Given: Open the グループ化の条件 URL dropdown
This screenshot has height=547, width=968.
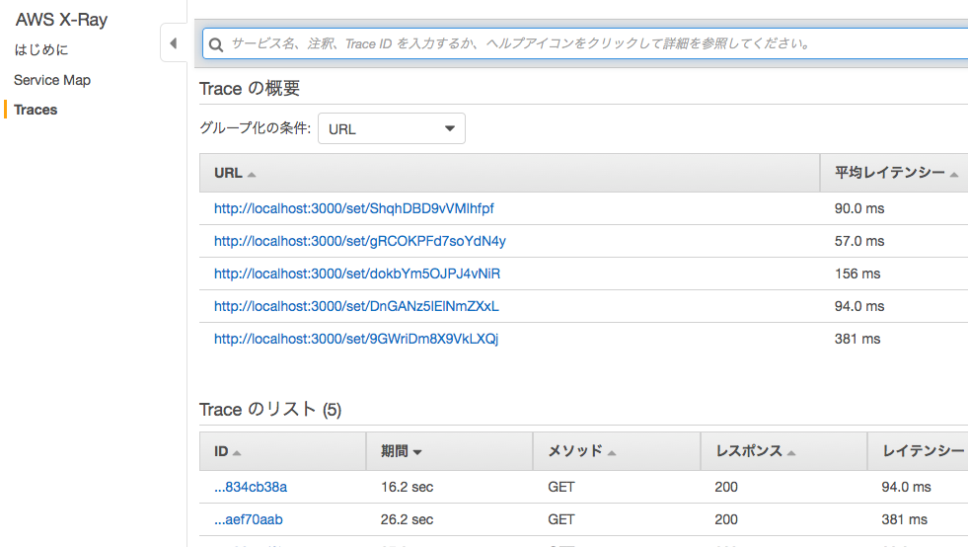Looking at the screenshot, I should [392, 128].
